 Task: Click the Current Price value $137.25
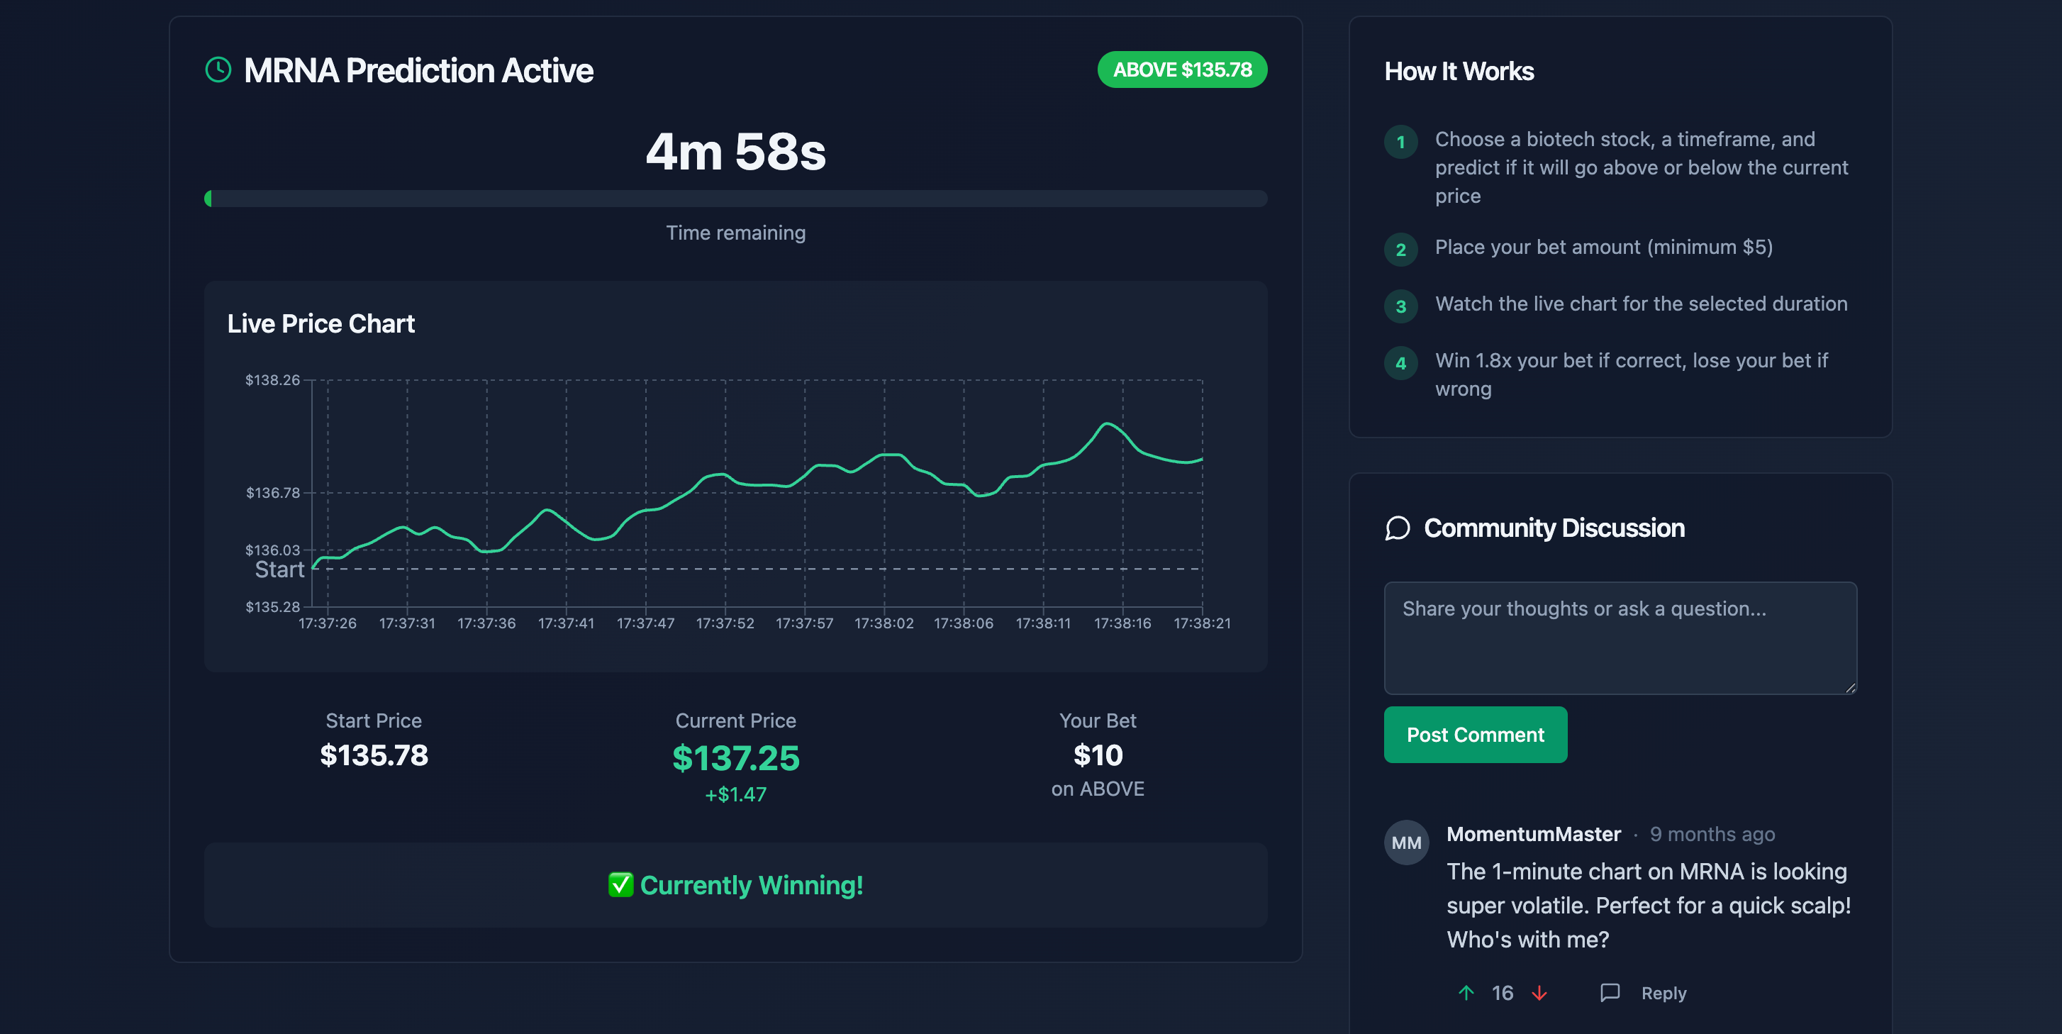pos(735,758)
